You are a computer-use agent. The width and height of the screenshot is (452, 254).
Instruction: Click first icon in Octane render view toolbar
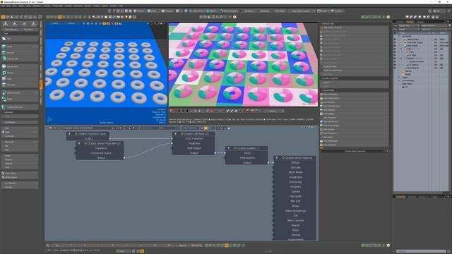point(171,111)
